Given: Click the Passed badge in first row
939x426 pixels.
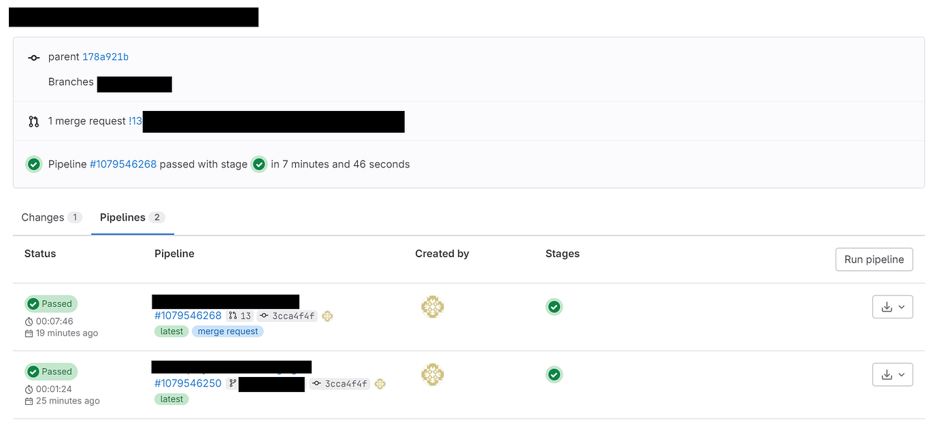Looking at the screenshot, I should point(51,304).
